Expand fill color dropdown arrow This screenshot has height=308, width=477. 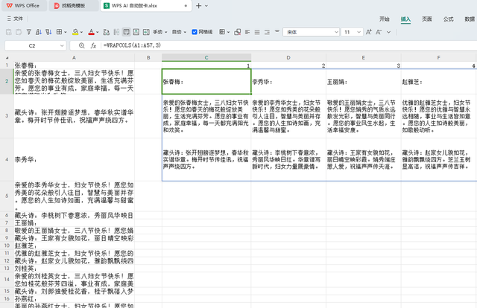[x=81, y=32]
